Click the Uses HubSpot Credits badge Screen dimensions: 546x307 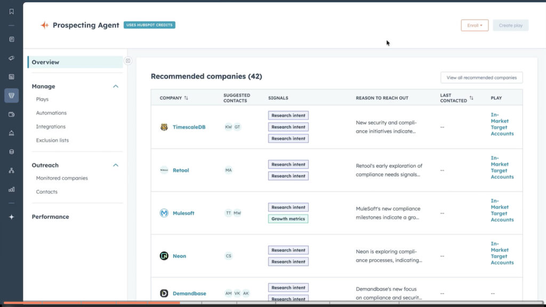149,25
